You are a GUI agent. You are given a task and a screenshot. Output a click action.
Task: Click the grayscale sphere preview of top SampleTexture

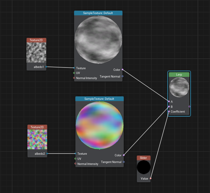(98, 40)
